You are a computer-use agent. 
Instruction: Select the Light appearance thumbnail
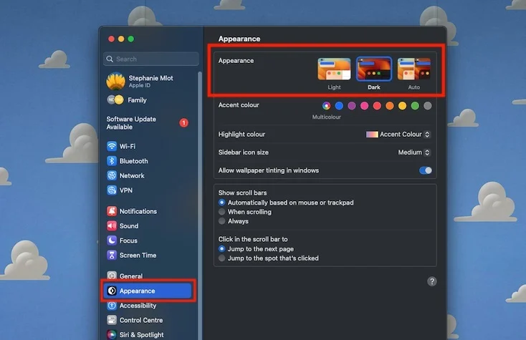click(334, 69)
